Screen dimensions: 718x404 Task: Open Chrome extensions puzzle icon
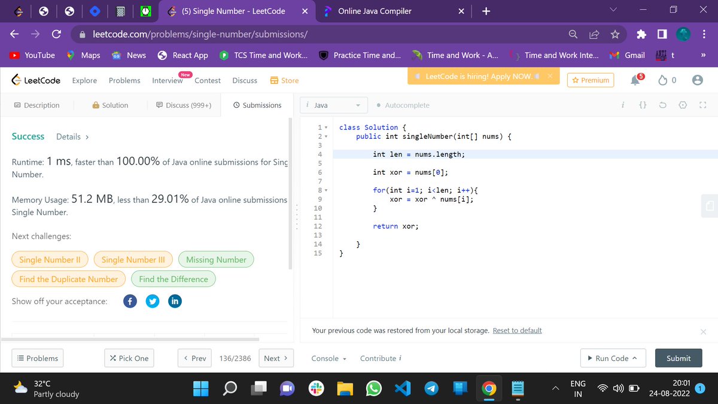point(642,34)
